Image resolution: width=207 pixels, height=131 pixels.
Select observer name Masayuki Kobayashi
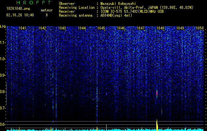point(118,4)
